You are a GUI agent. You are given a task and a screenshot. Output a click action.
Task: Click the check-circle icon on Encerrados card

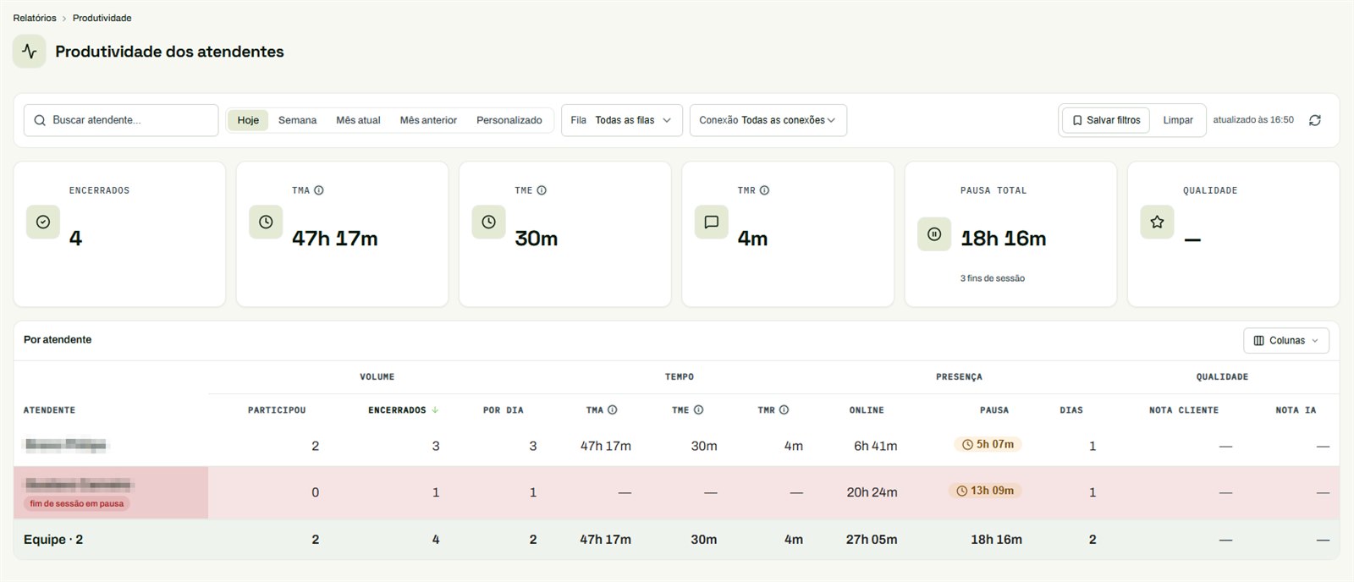coord(43,222)
